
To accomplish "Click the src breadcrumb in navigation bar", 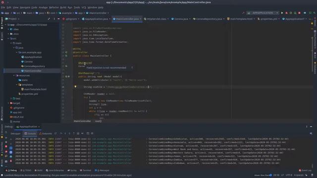I will pos(16,13).
